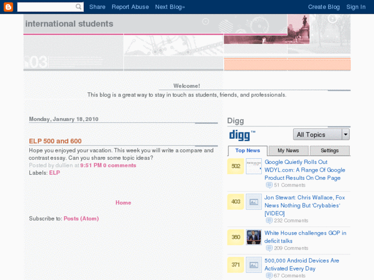This screenshot has height=280, width=374.
Task: Click Share in the Blogger navbar
Action: click(x=97, y=7)
